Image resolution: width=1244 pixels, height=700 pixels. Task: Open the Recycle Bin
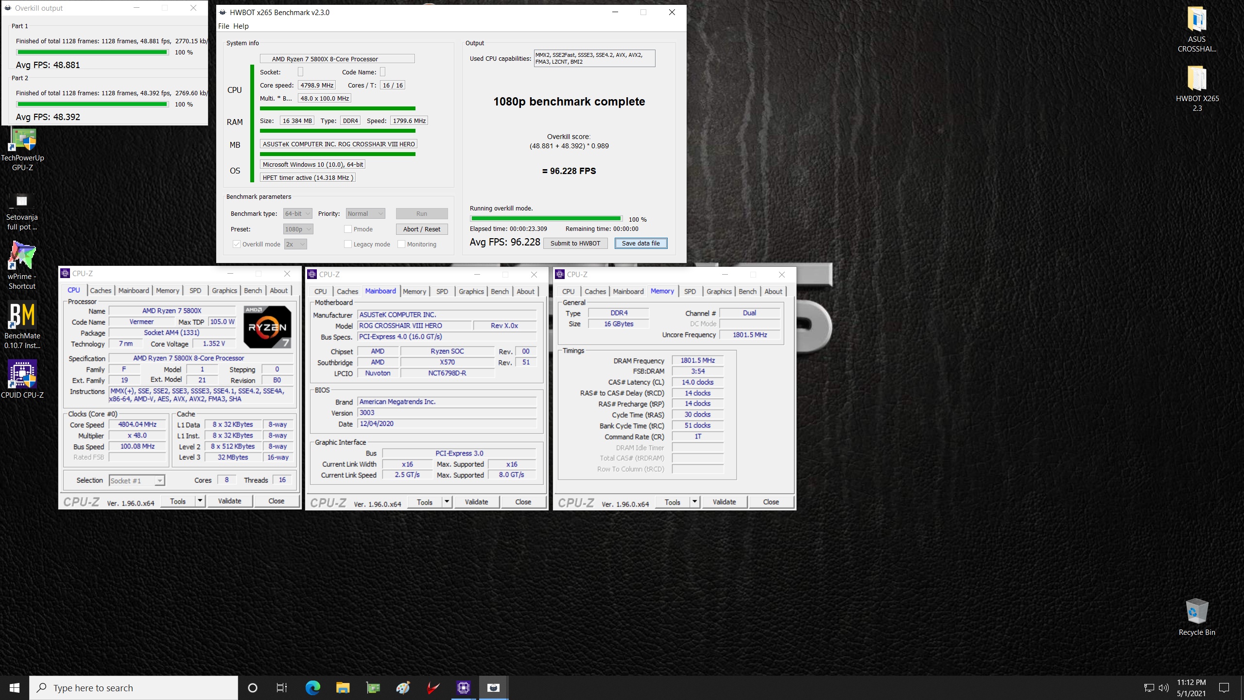[x=1197, y=617]
